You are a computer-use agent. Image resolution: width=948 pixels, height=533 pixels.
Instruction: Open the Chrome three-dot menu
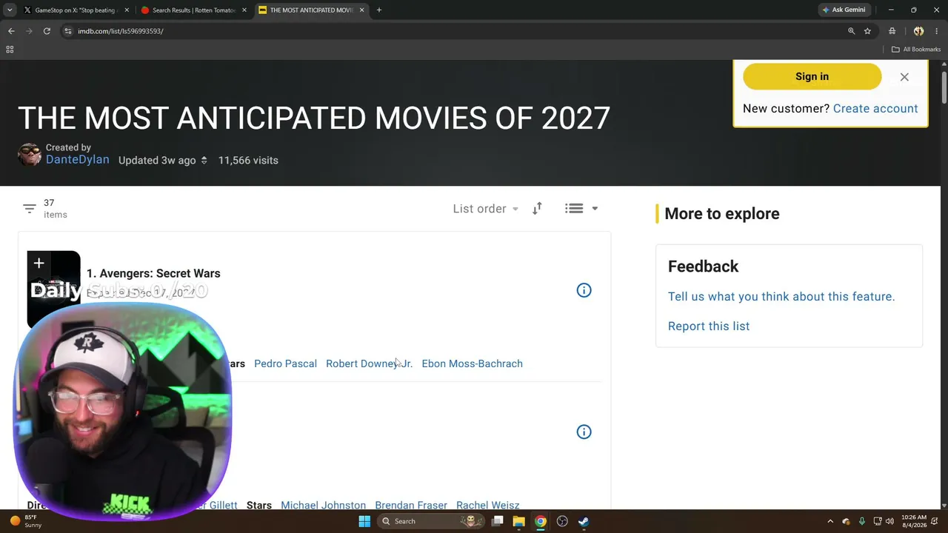(937, 31)
